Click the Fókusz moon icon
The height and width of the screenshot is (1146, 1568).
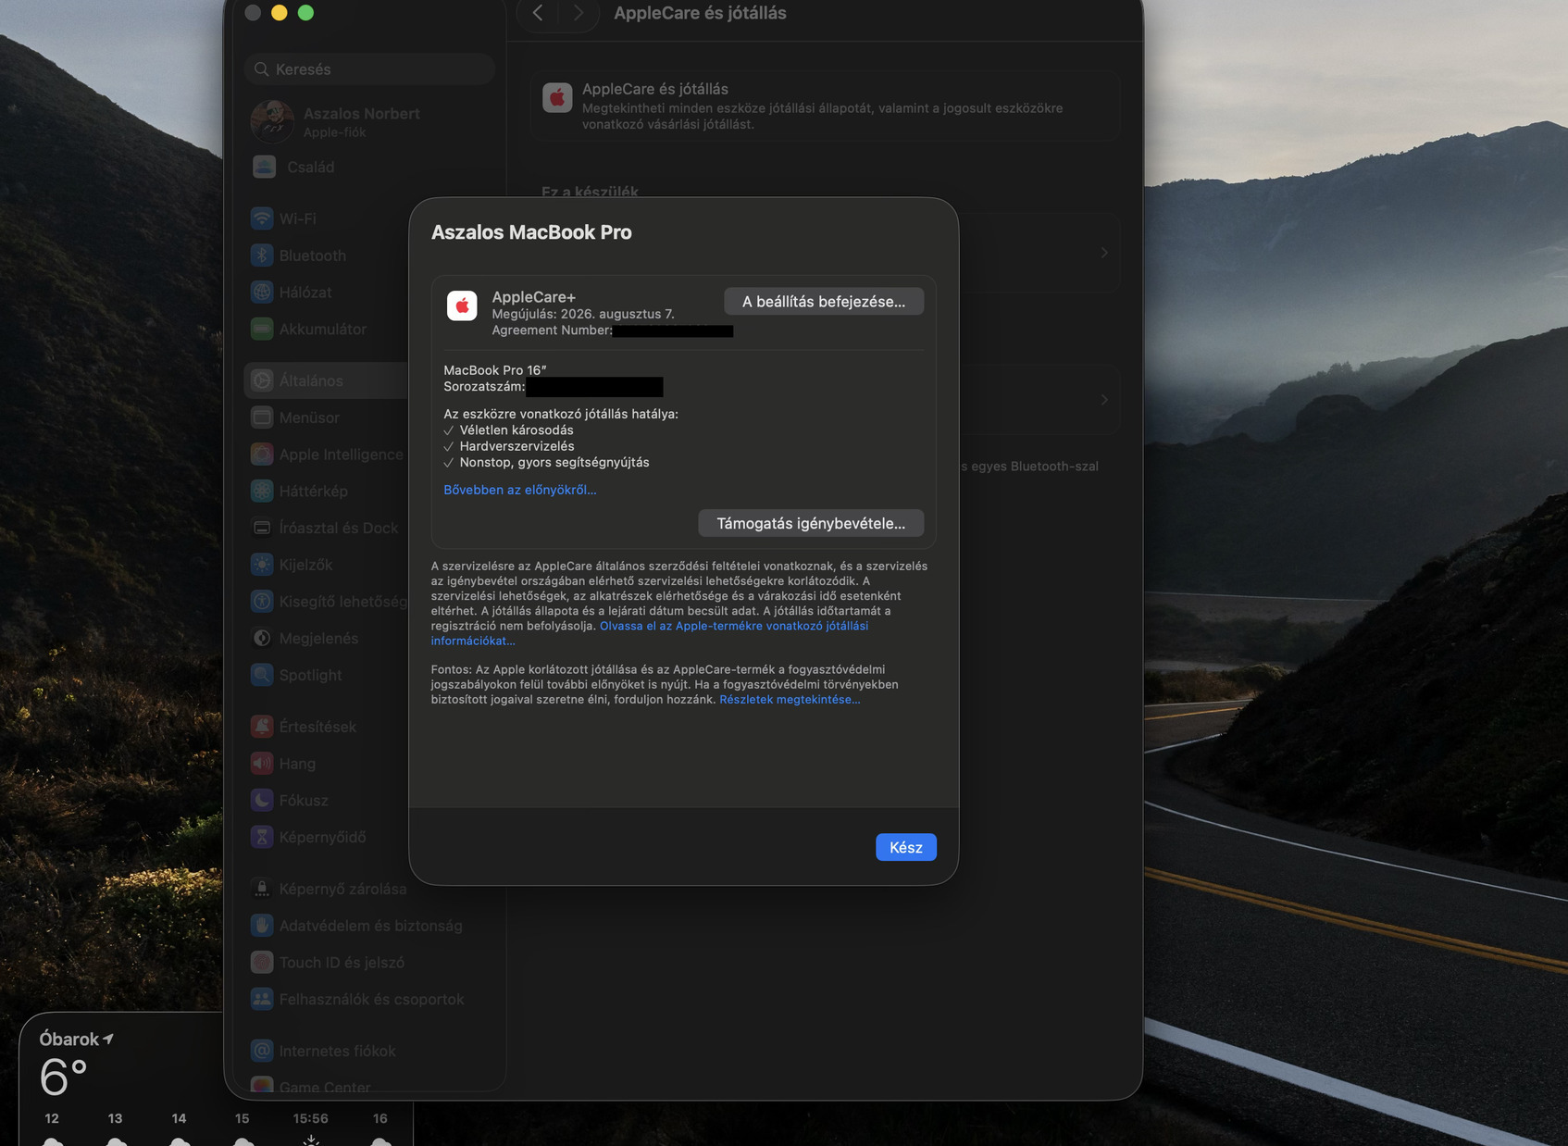(x=263, y=800)
